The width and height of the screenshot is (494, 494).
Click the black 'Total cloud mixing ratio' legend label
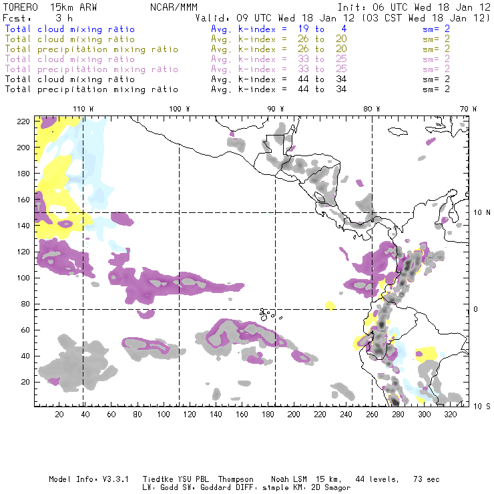pyautogui.click(x=70, y=79)
